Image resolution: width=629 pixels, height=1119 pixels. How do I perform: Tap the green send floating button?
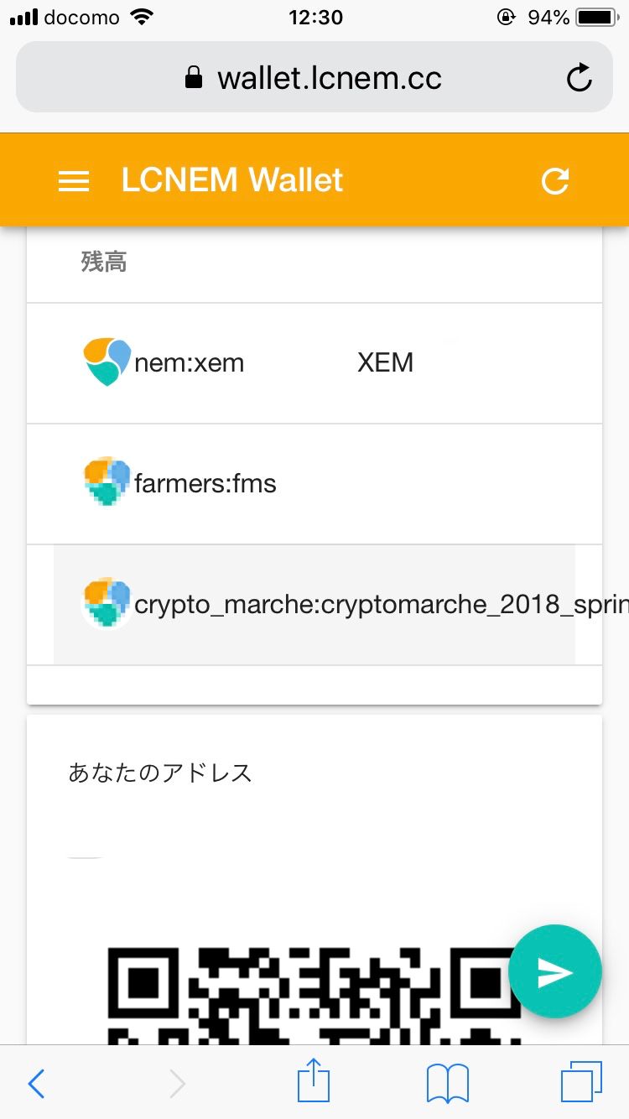click(554, 971)
